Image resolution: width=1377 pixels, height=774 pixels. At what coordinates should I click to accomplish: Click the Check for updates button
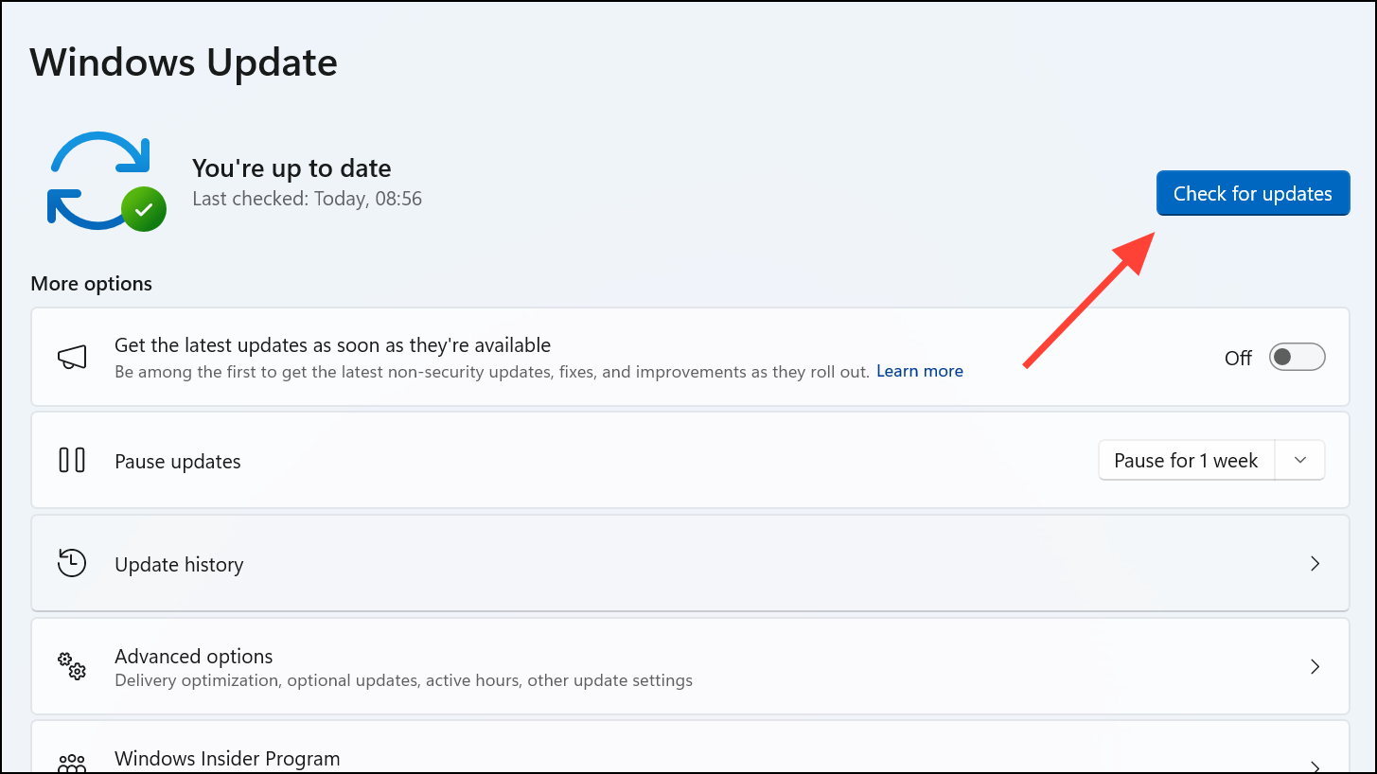[1253, 193]
